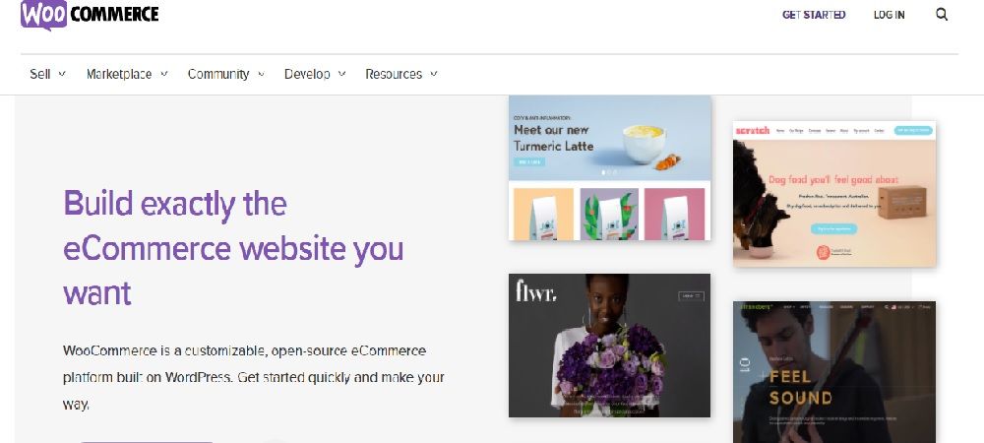Expand the Sell menu chevron
This screenshot has height=443, width=984.
point(62,74)
